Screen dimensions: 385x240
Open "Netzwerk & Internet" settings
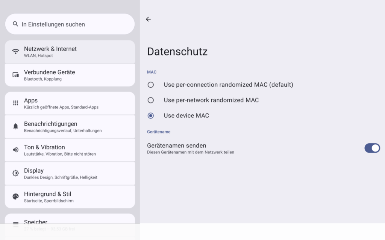(x=70, y=51)
